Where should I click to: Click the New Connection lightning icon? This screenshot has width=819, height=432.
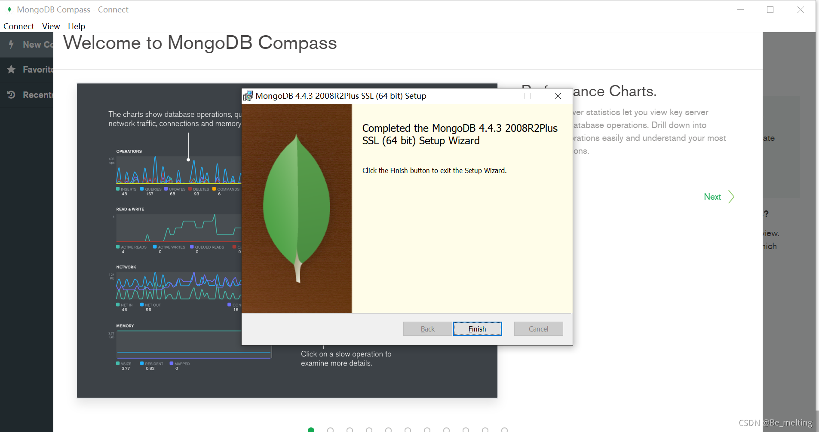[12, 45]
